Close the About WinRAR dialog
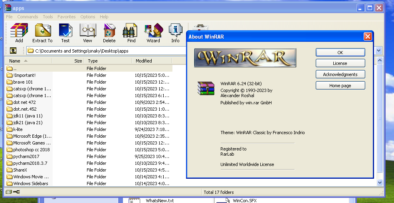The image size is (394, 203). point(368,37)
